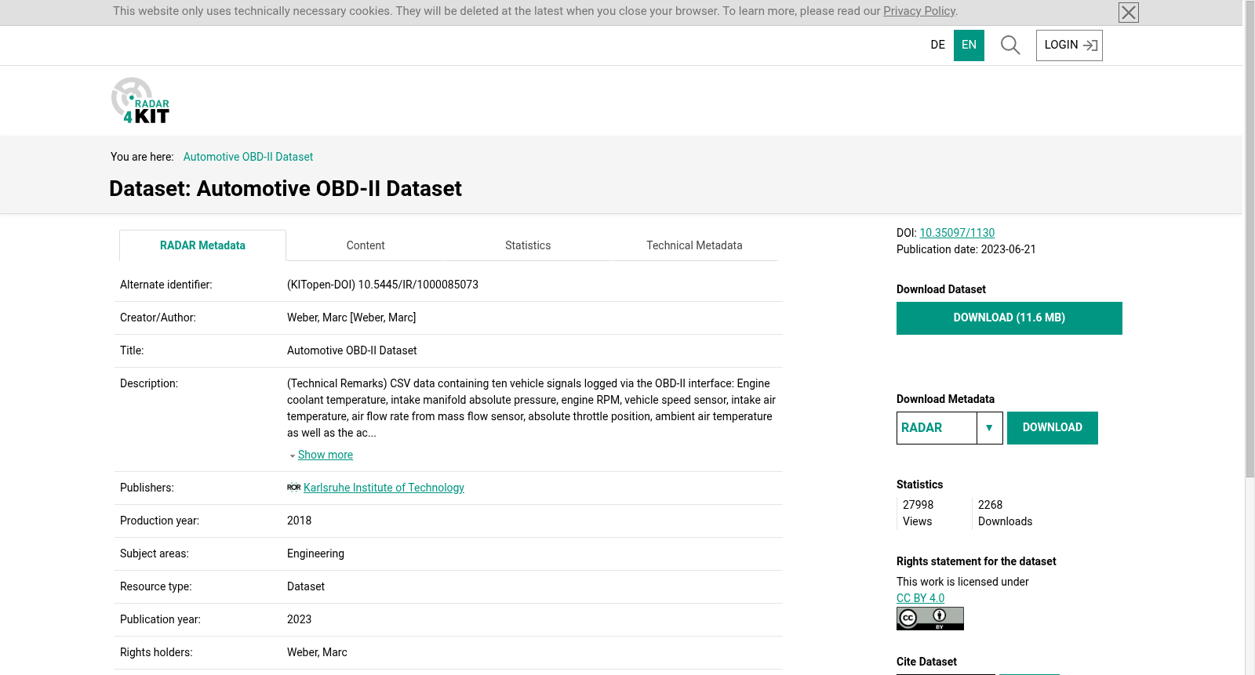Open the Statistics tab
This screenshot has width=1255, height=675.
528,245
